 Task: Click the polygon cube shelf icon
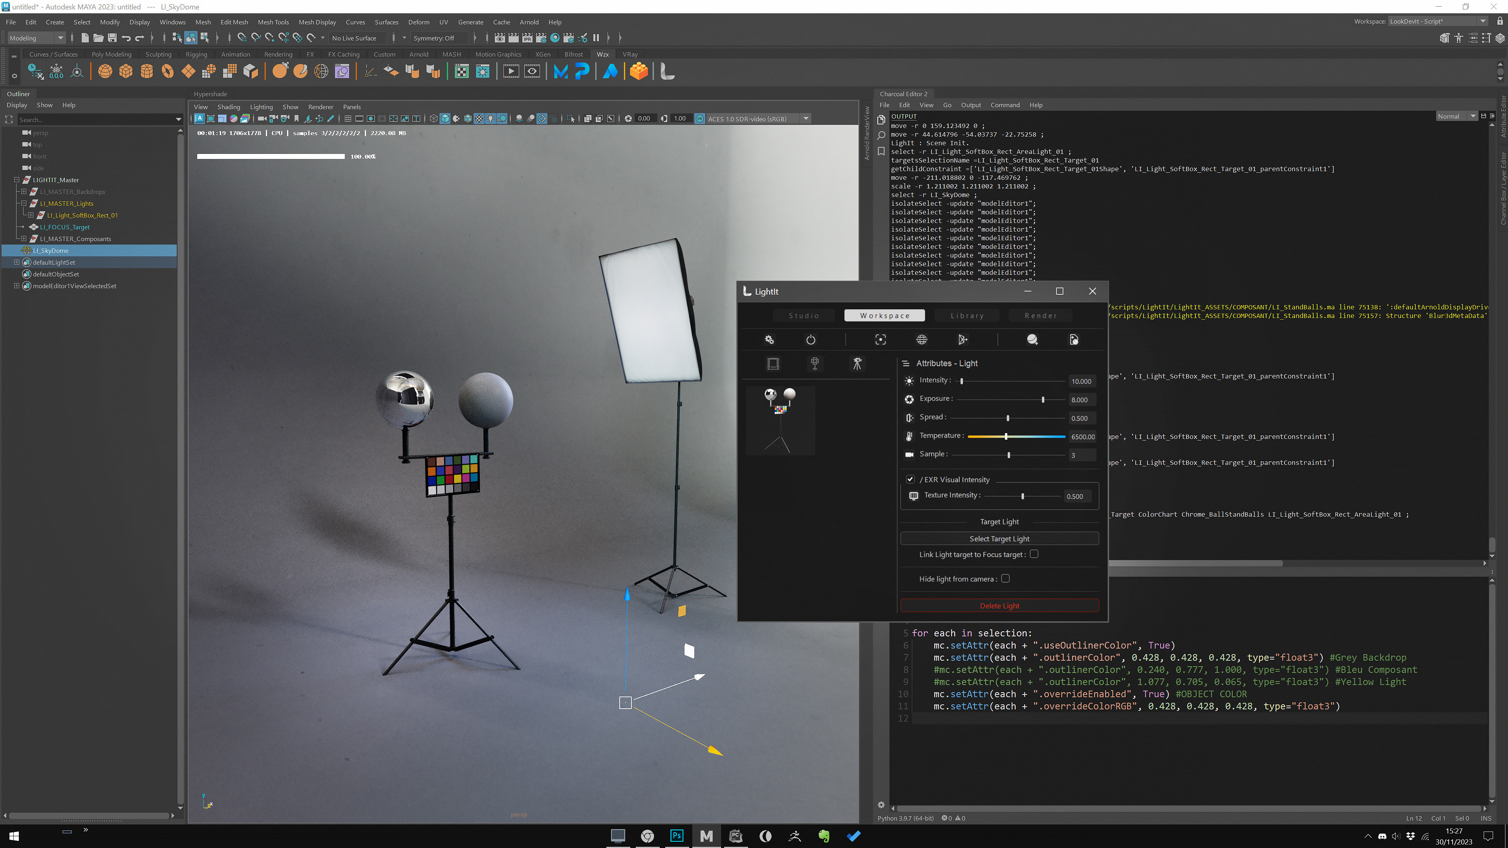pos(126,71)
